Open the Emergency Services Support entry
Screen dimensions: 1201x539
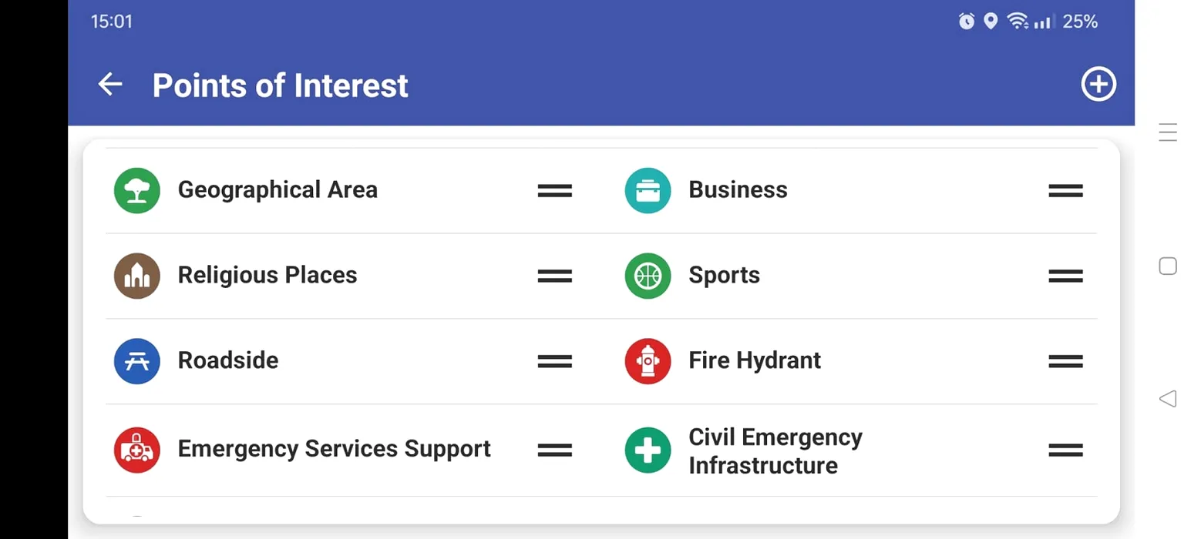[335, 449]
